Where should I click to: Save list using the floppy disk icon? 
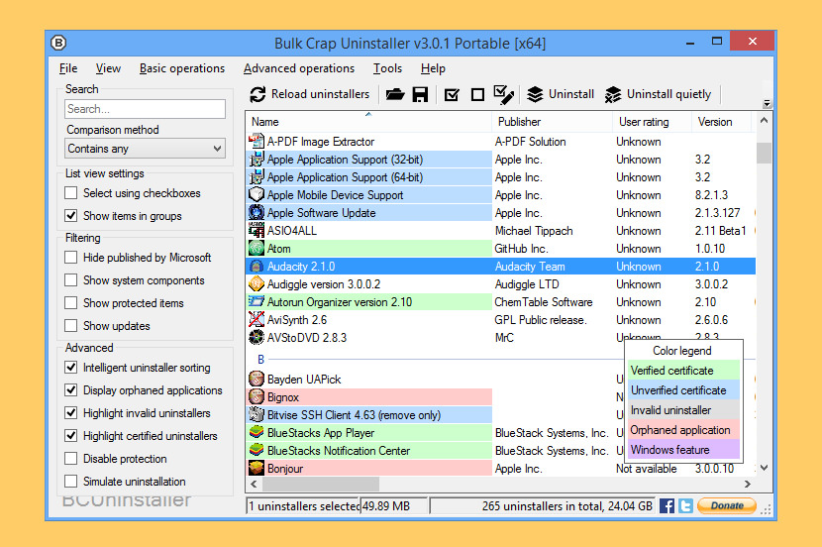point(421,94)
